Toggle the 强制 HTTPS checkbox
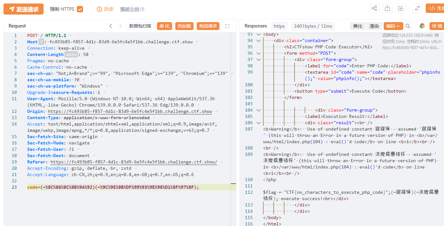 pos(80,9)
